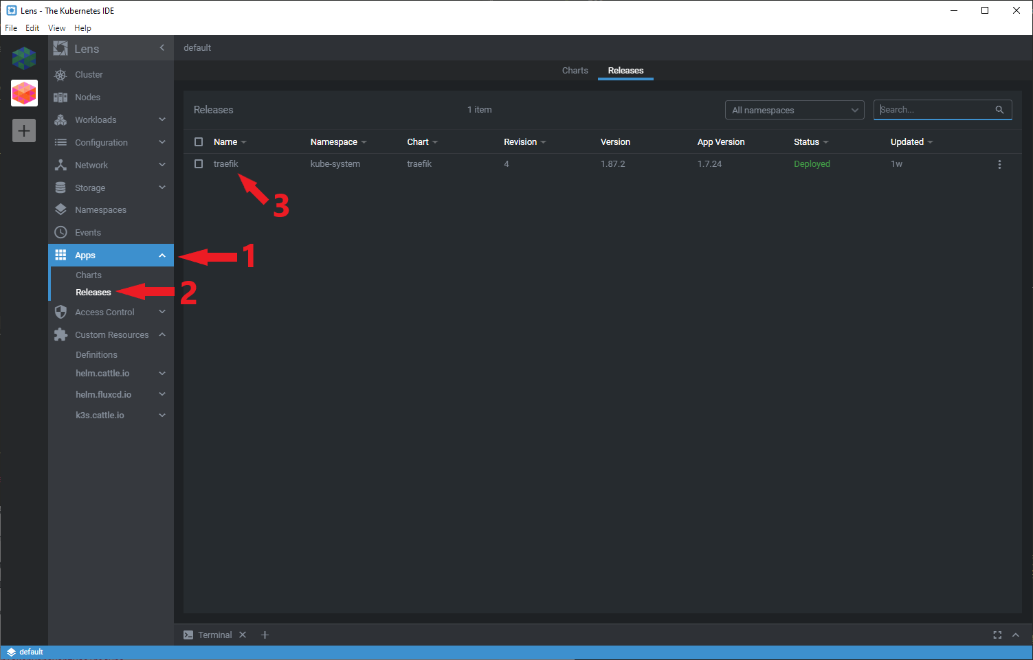
Task: Open a new terminal tab with plus
Action: (265, 635)
